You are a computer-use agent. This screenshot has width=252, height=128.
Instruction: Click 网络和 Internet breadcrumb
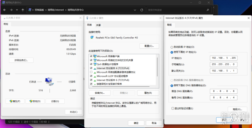56,10
